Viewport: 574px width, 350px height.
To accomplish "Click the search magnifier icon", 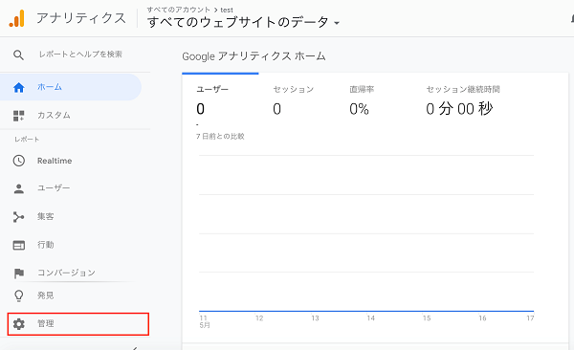I will point(18,55).
